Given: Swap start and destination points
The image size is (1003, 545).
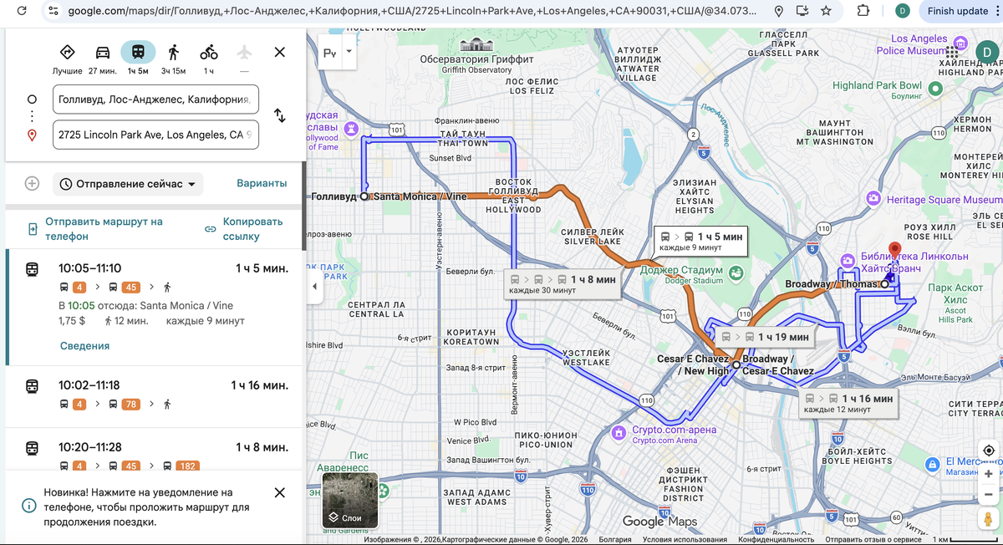Looking at the screenshot, I should click(280, 116).
